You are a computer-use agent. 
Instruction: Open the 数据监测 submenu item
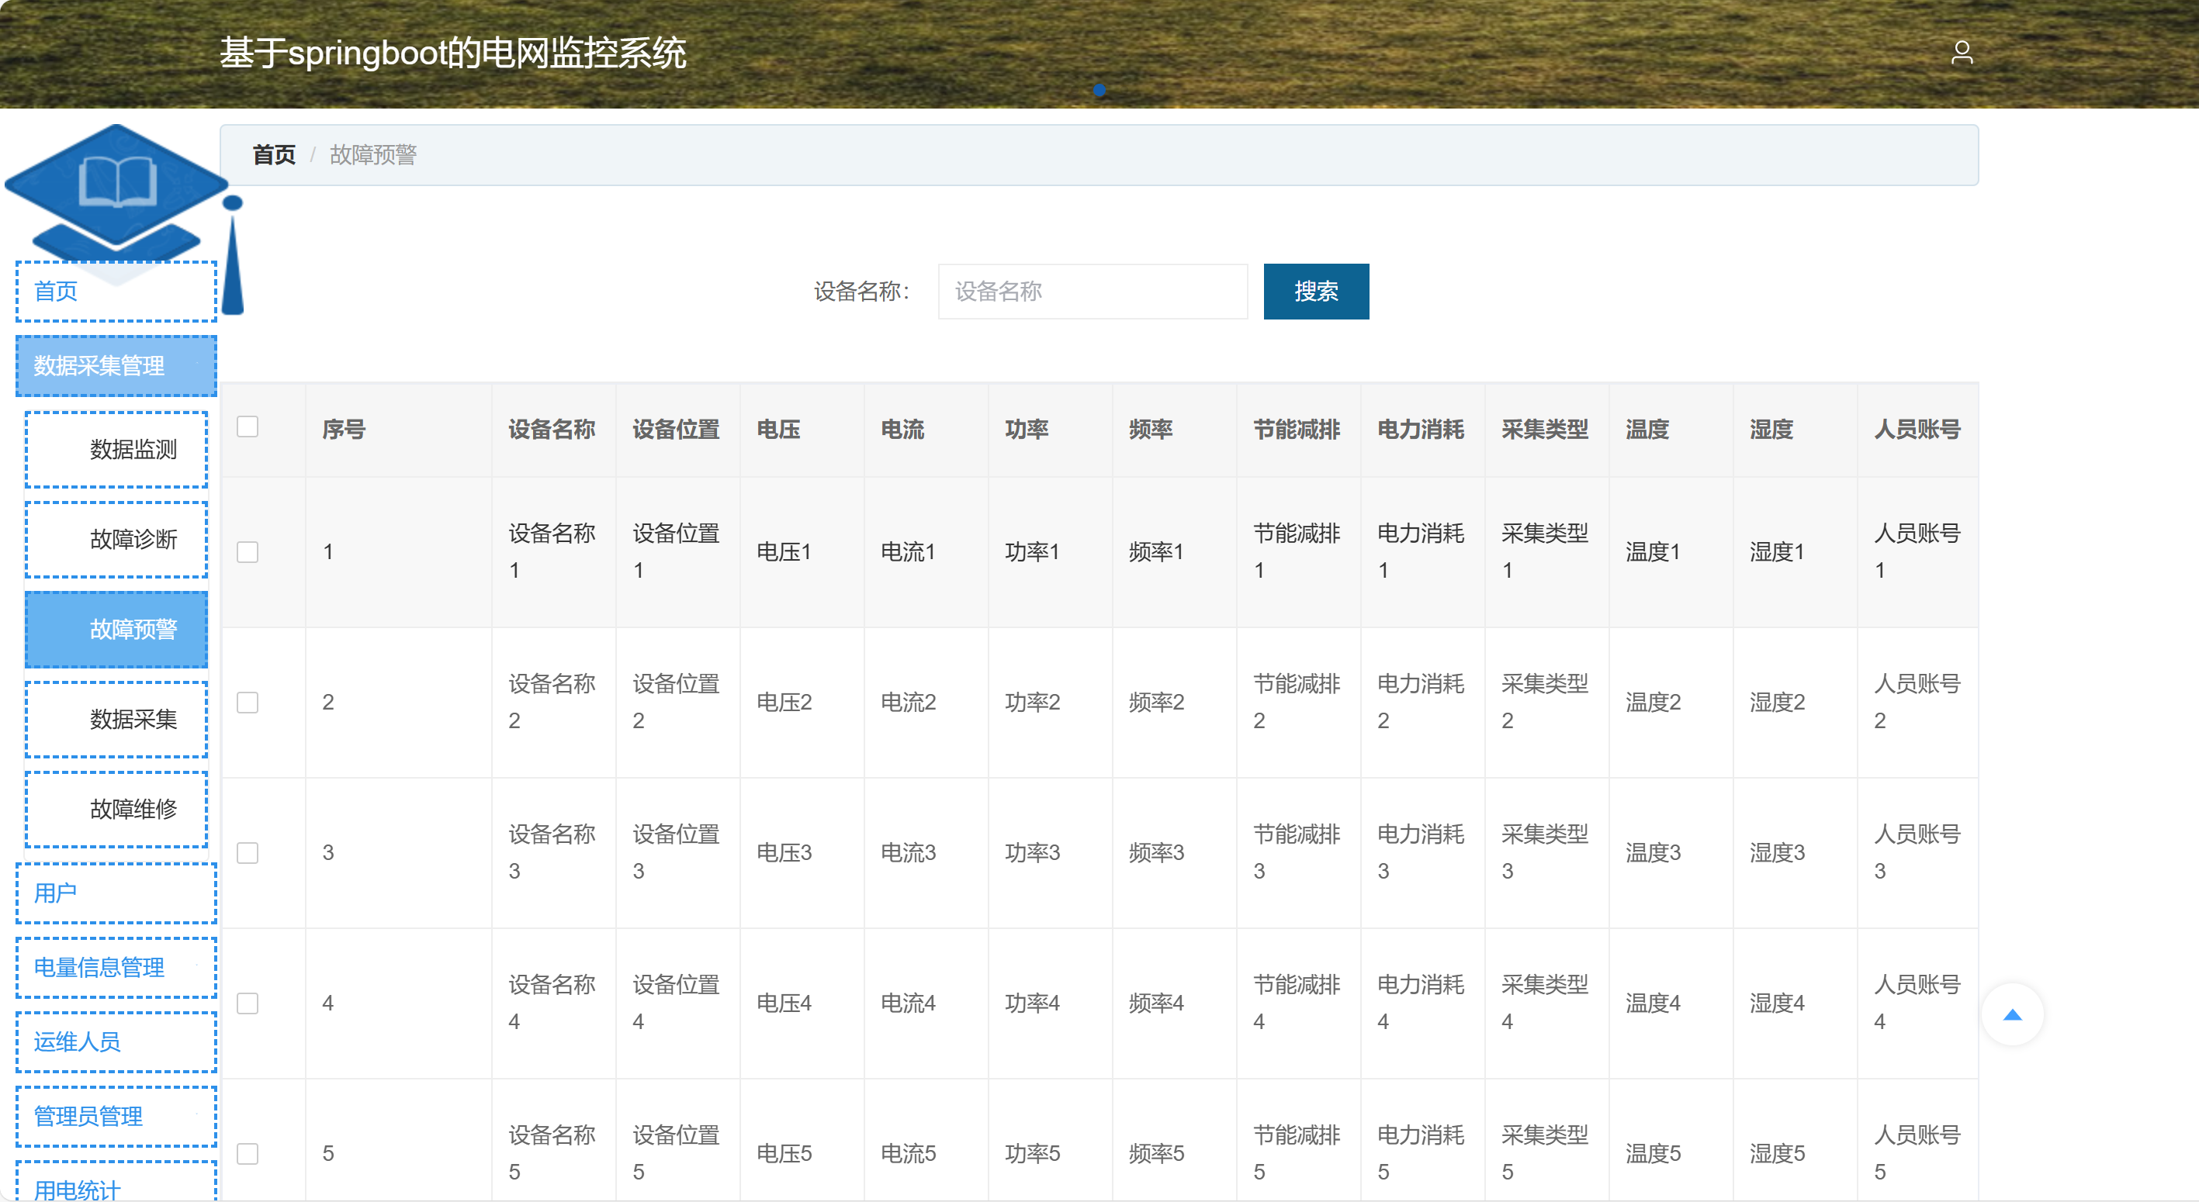(117, 450)
